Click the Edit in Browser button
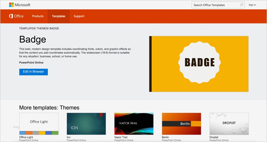This screenshot has width=267, height=142. 34,72
